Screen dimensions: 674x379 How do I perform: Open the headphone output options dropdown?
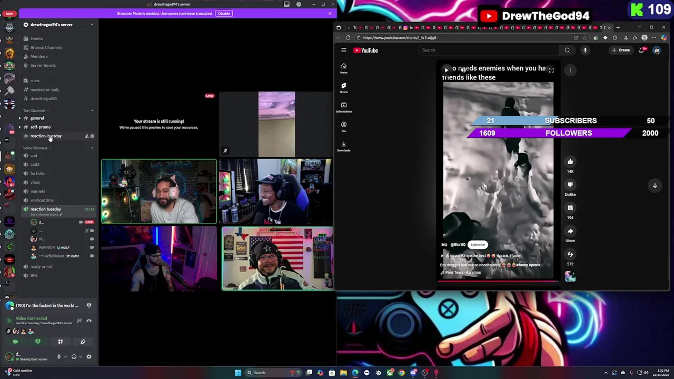(81, 357)
